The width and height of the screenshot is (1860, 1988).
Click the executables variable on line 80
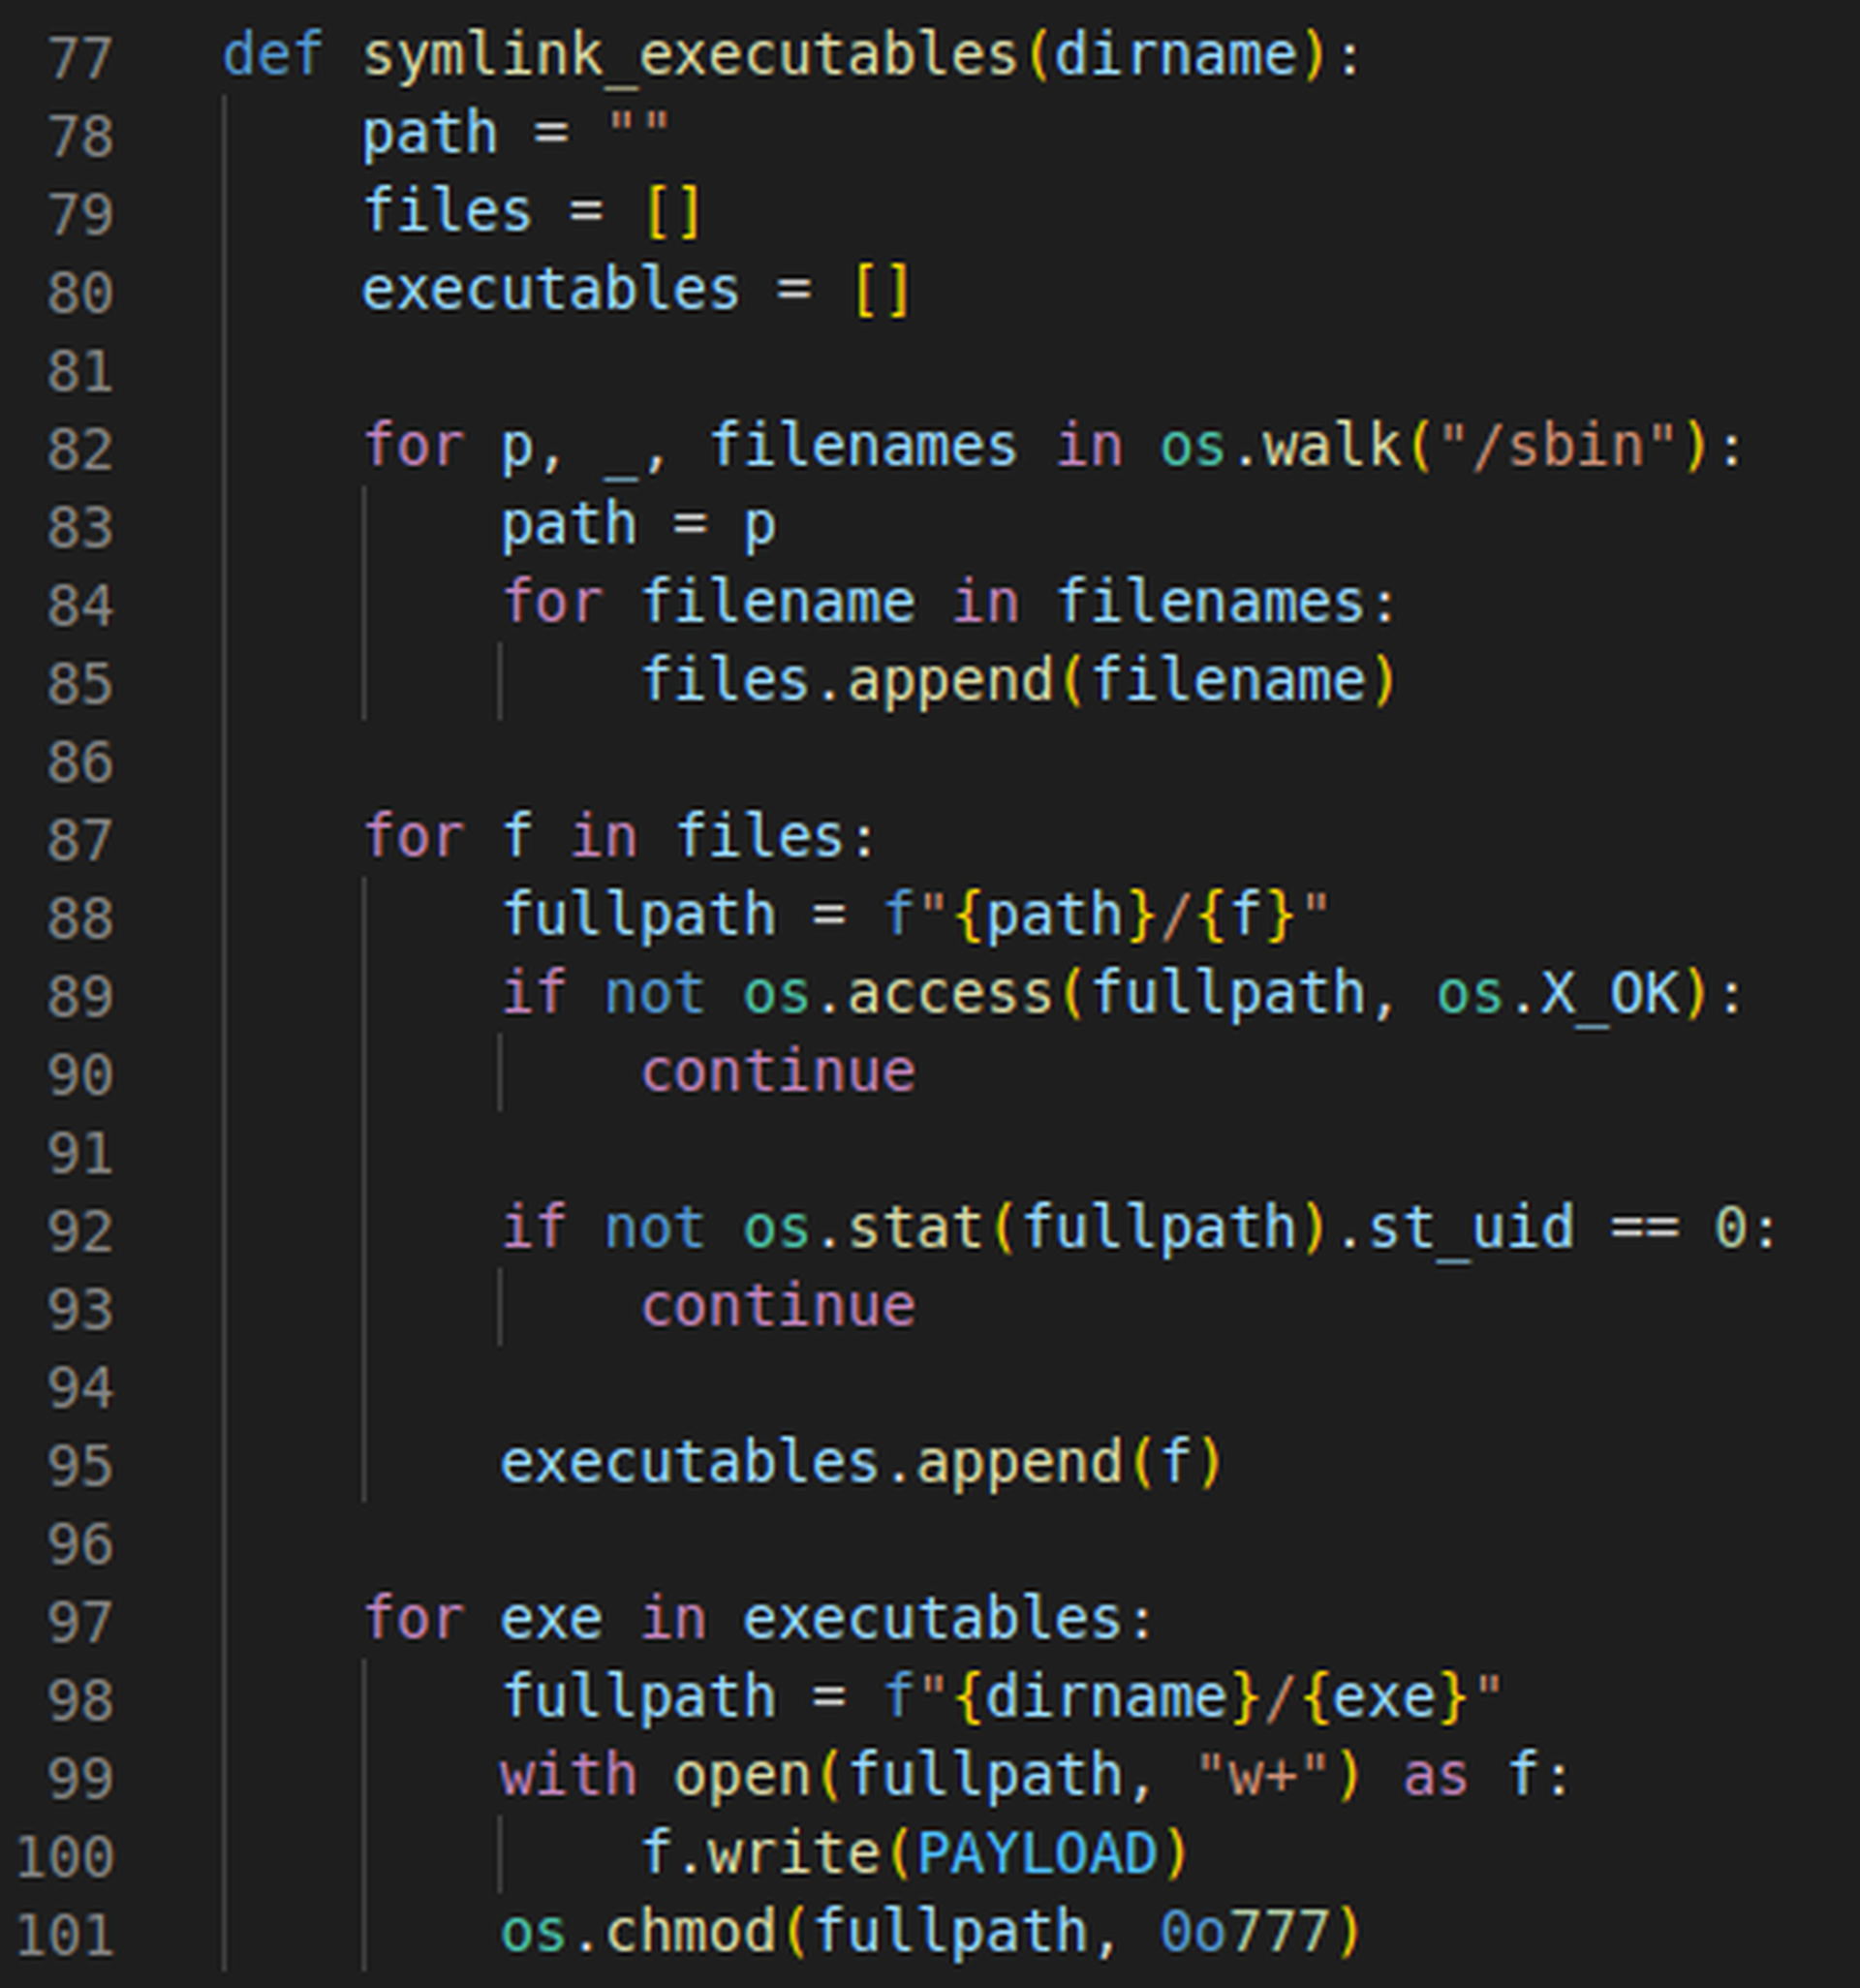[x=551, y=290]
